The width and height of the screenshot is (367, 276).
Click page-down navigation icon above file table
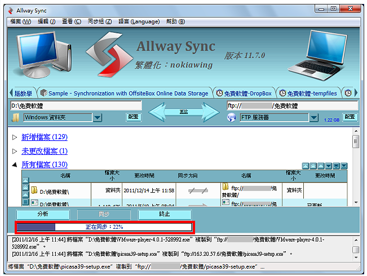click(337, 166)
